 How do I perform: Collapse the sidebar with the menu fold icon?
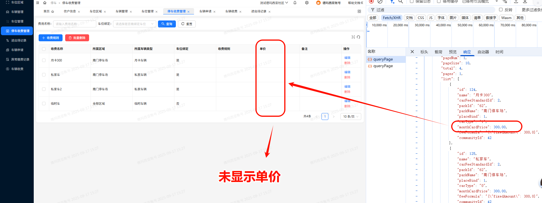[37, 3]
